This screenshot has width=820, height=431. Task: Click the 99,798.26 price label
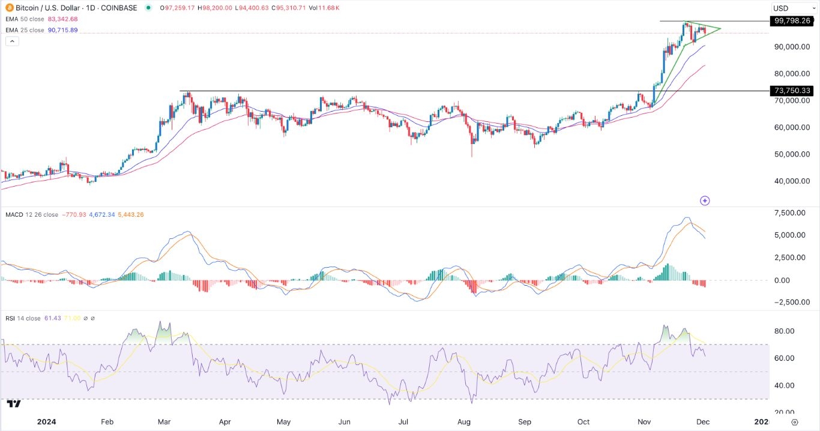pyautogui.click(x=793, y=20)
